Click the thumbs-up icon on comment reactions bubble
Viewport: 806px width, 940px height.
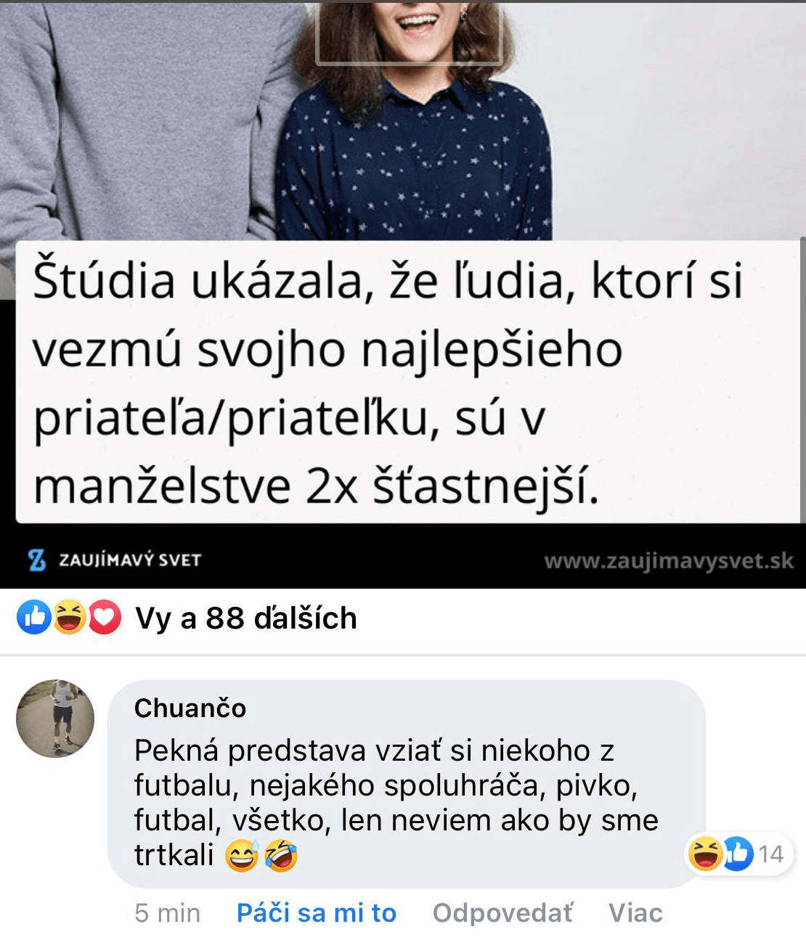coord(737,854)
